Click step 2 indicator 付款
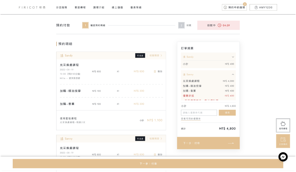This screenshot has width=296, height=172. click(x=185, y=25)
